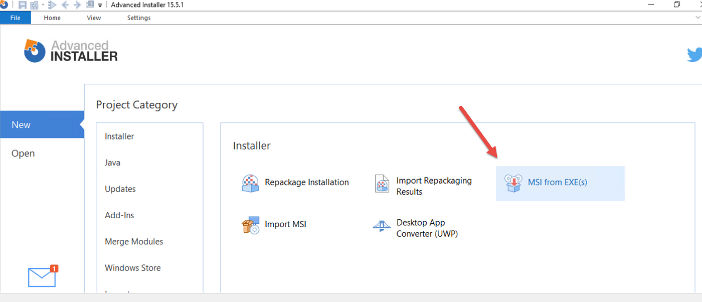The width and height of the screenshot is (702, 302).
Task: Choose the Java project category
Action: pyautogui.click(x=112, y=162)
